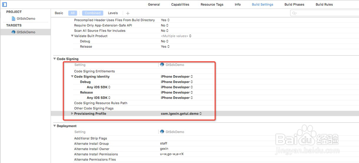Select the GtSdkDemo project file icon
This screenshot has width=359, height=163.
[x=13, y=19]
